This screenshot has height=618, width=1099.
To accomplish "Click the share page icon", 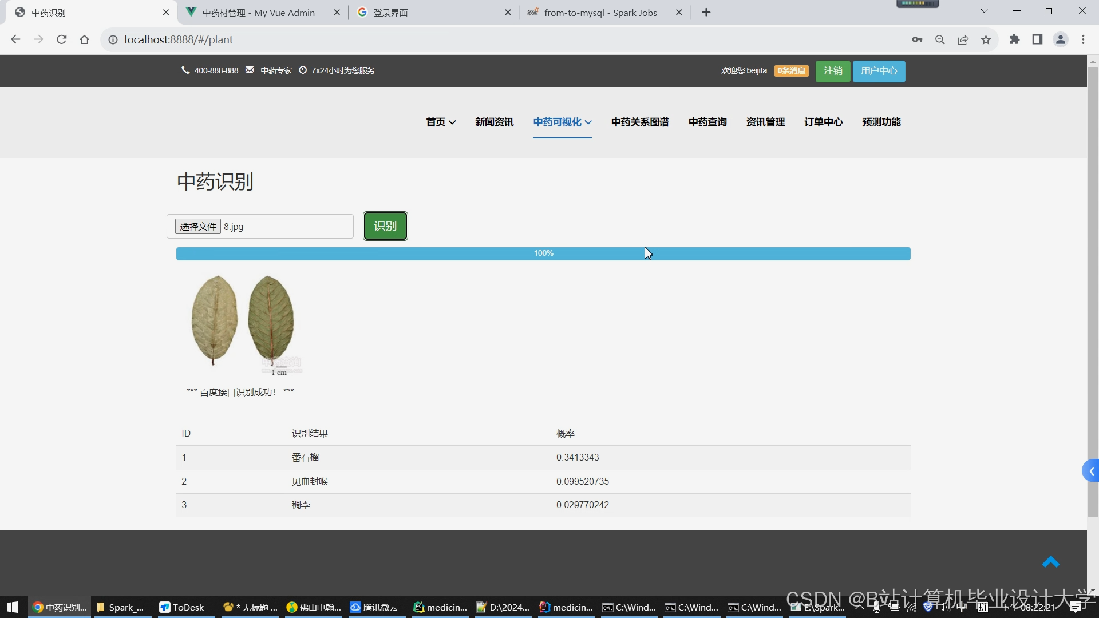I will (963, 39).
